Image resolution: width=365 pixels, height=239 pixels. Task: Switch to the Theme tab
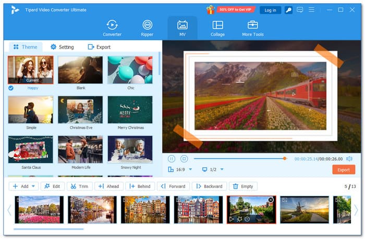[26, 47]
